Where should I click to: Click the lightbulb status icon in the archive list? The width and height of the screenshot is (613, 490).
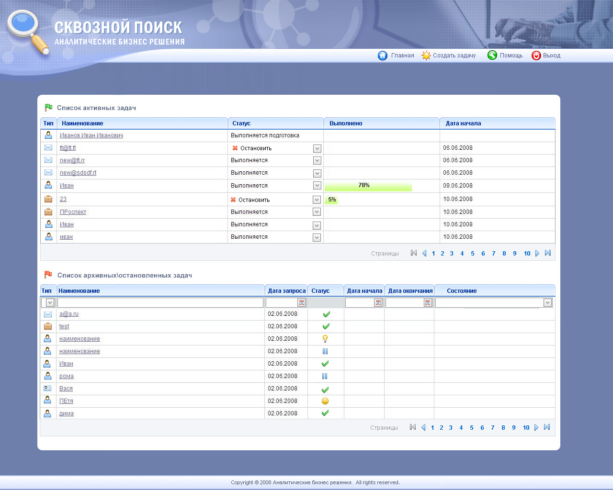point(325,339)
